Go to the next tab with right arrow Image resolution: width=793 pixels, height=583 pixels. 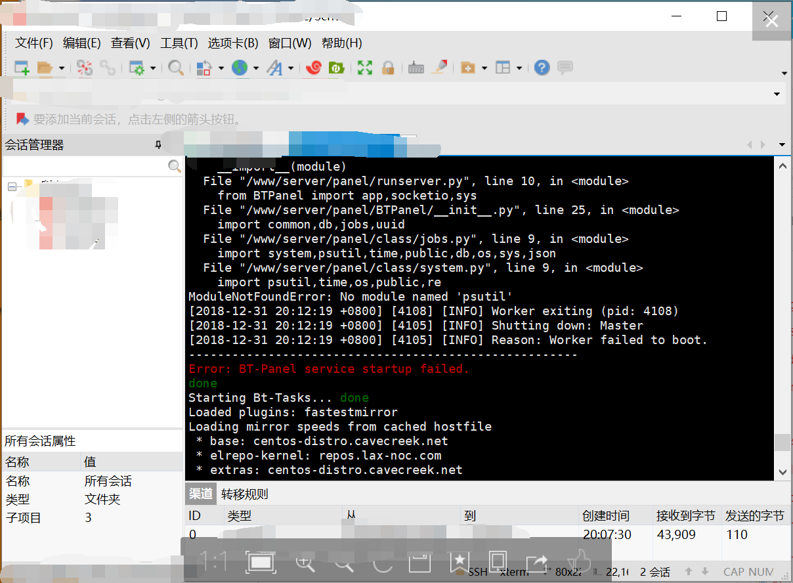click(x=763, y=144)
